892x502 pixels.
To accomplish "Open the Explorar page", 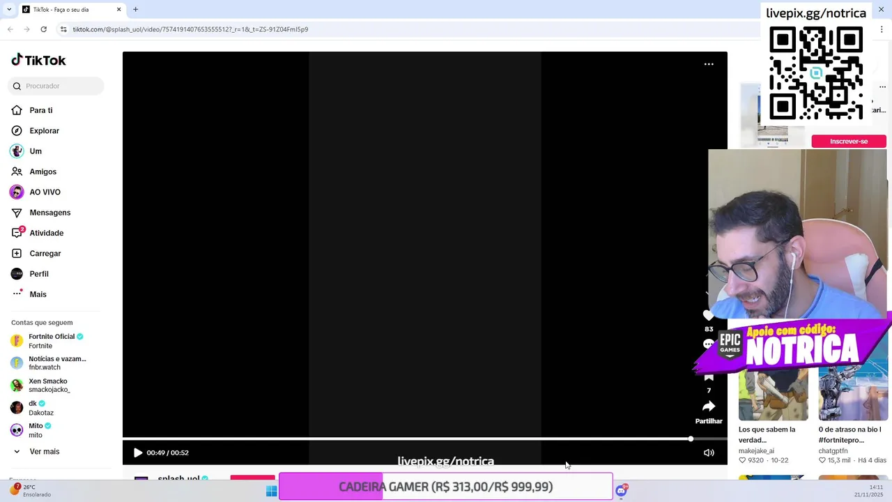I will click(x=36, y=130).
